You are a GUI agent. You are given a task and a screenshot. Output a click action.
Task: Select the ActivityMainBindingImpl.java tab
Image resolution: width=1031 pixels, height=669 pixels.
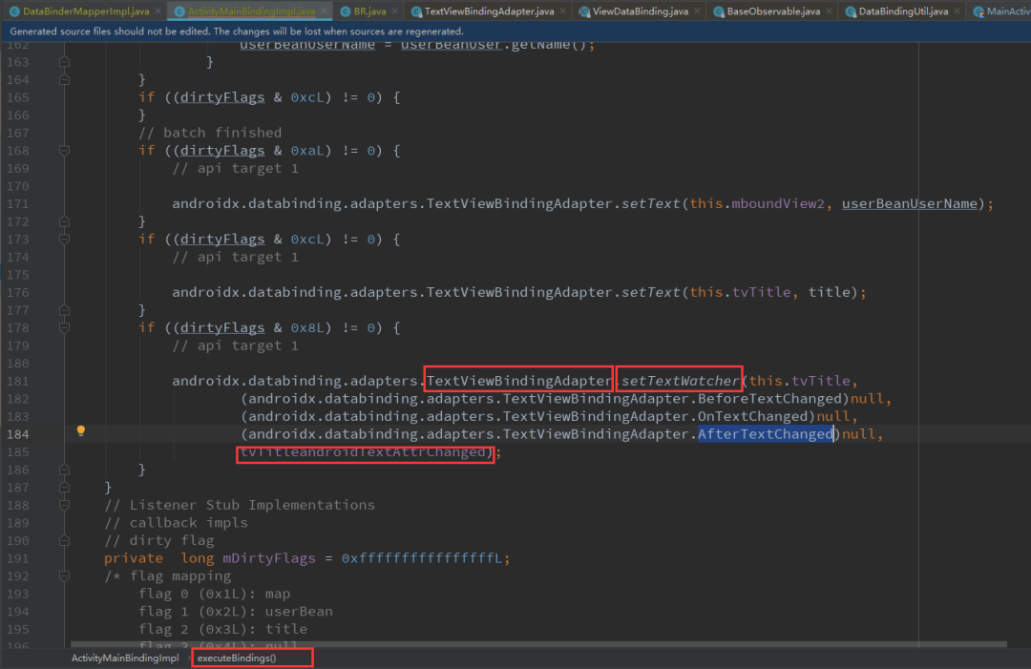point(251,11)
